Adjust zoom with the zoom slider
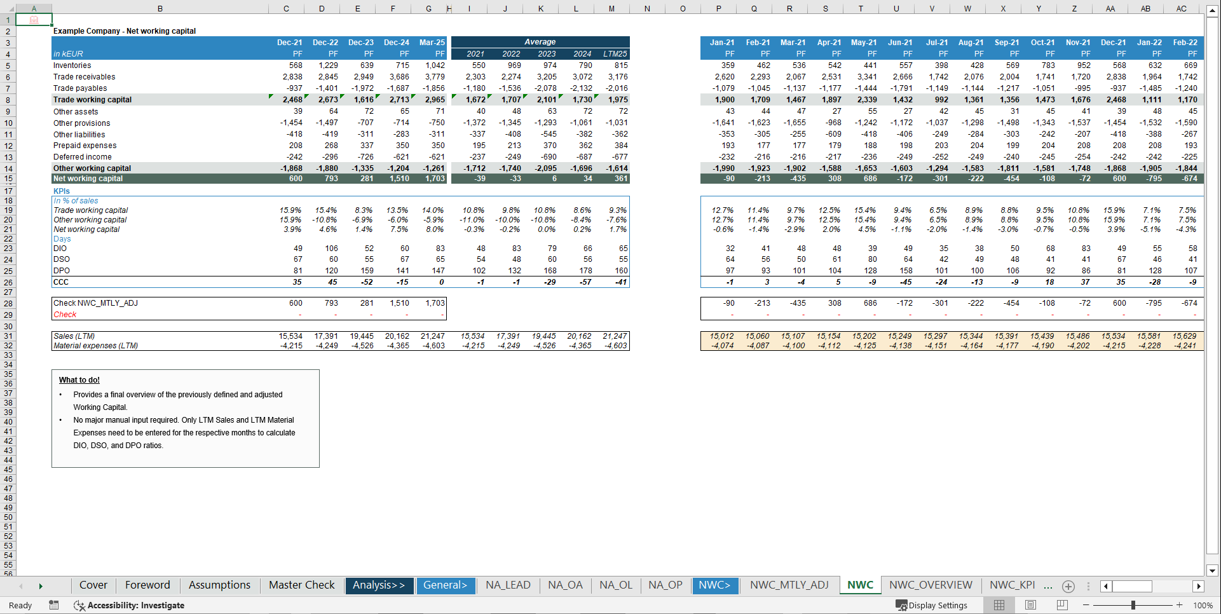Viewport: 1221px width, 614px height. (x=1132, y=605)
